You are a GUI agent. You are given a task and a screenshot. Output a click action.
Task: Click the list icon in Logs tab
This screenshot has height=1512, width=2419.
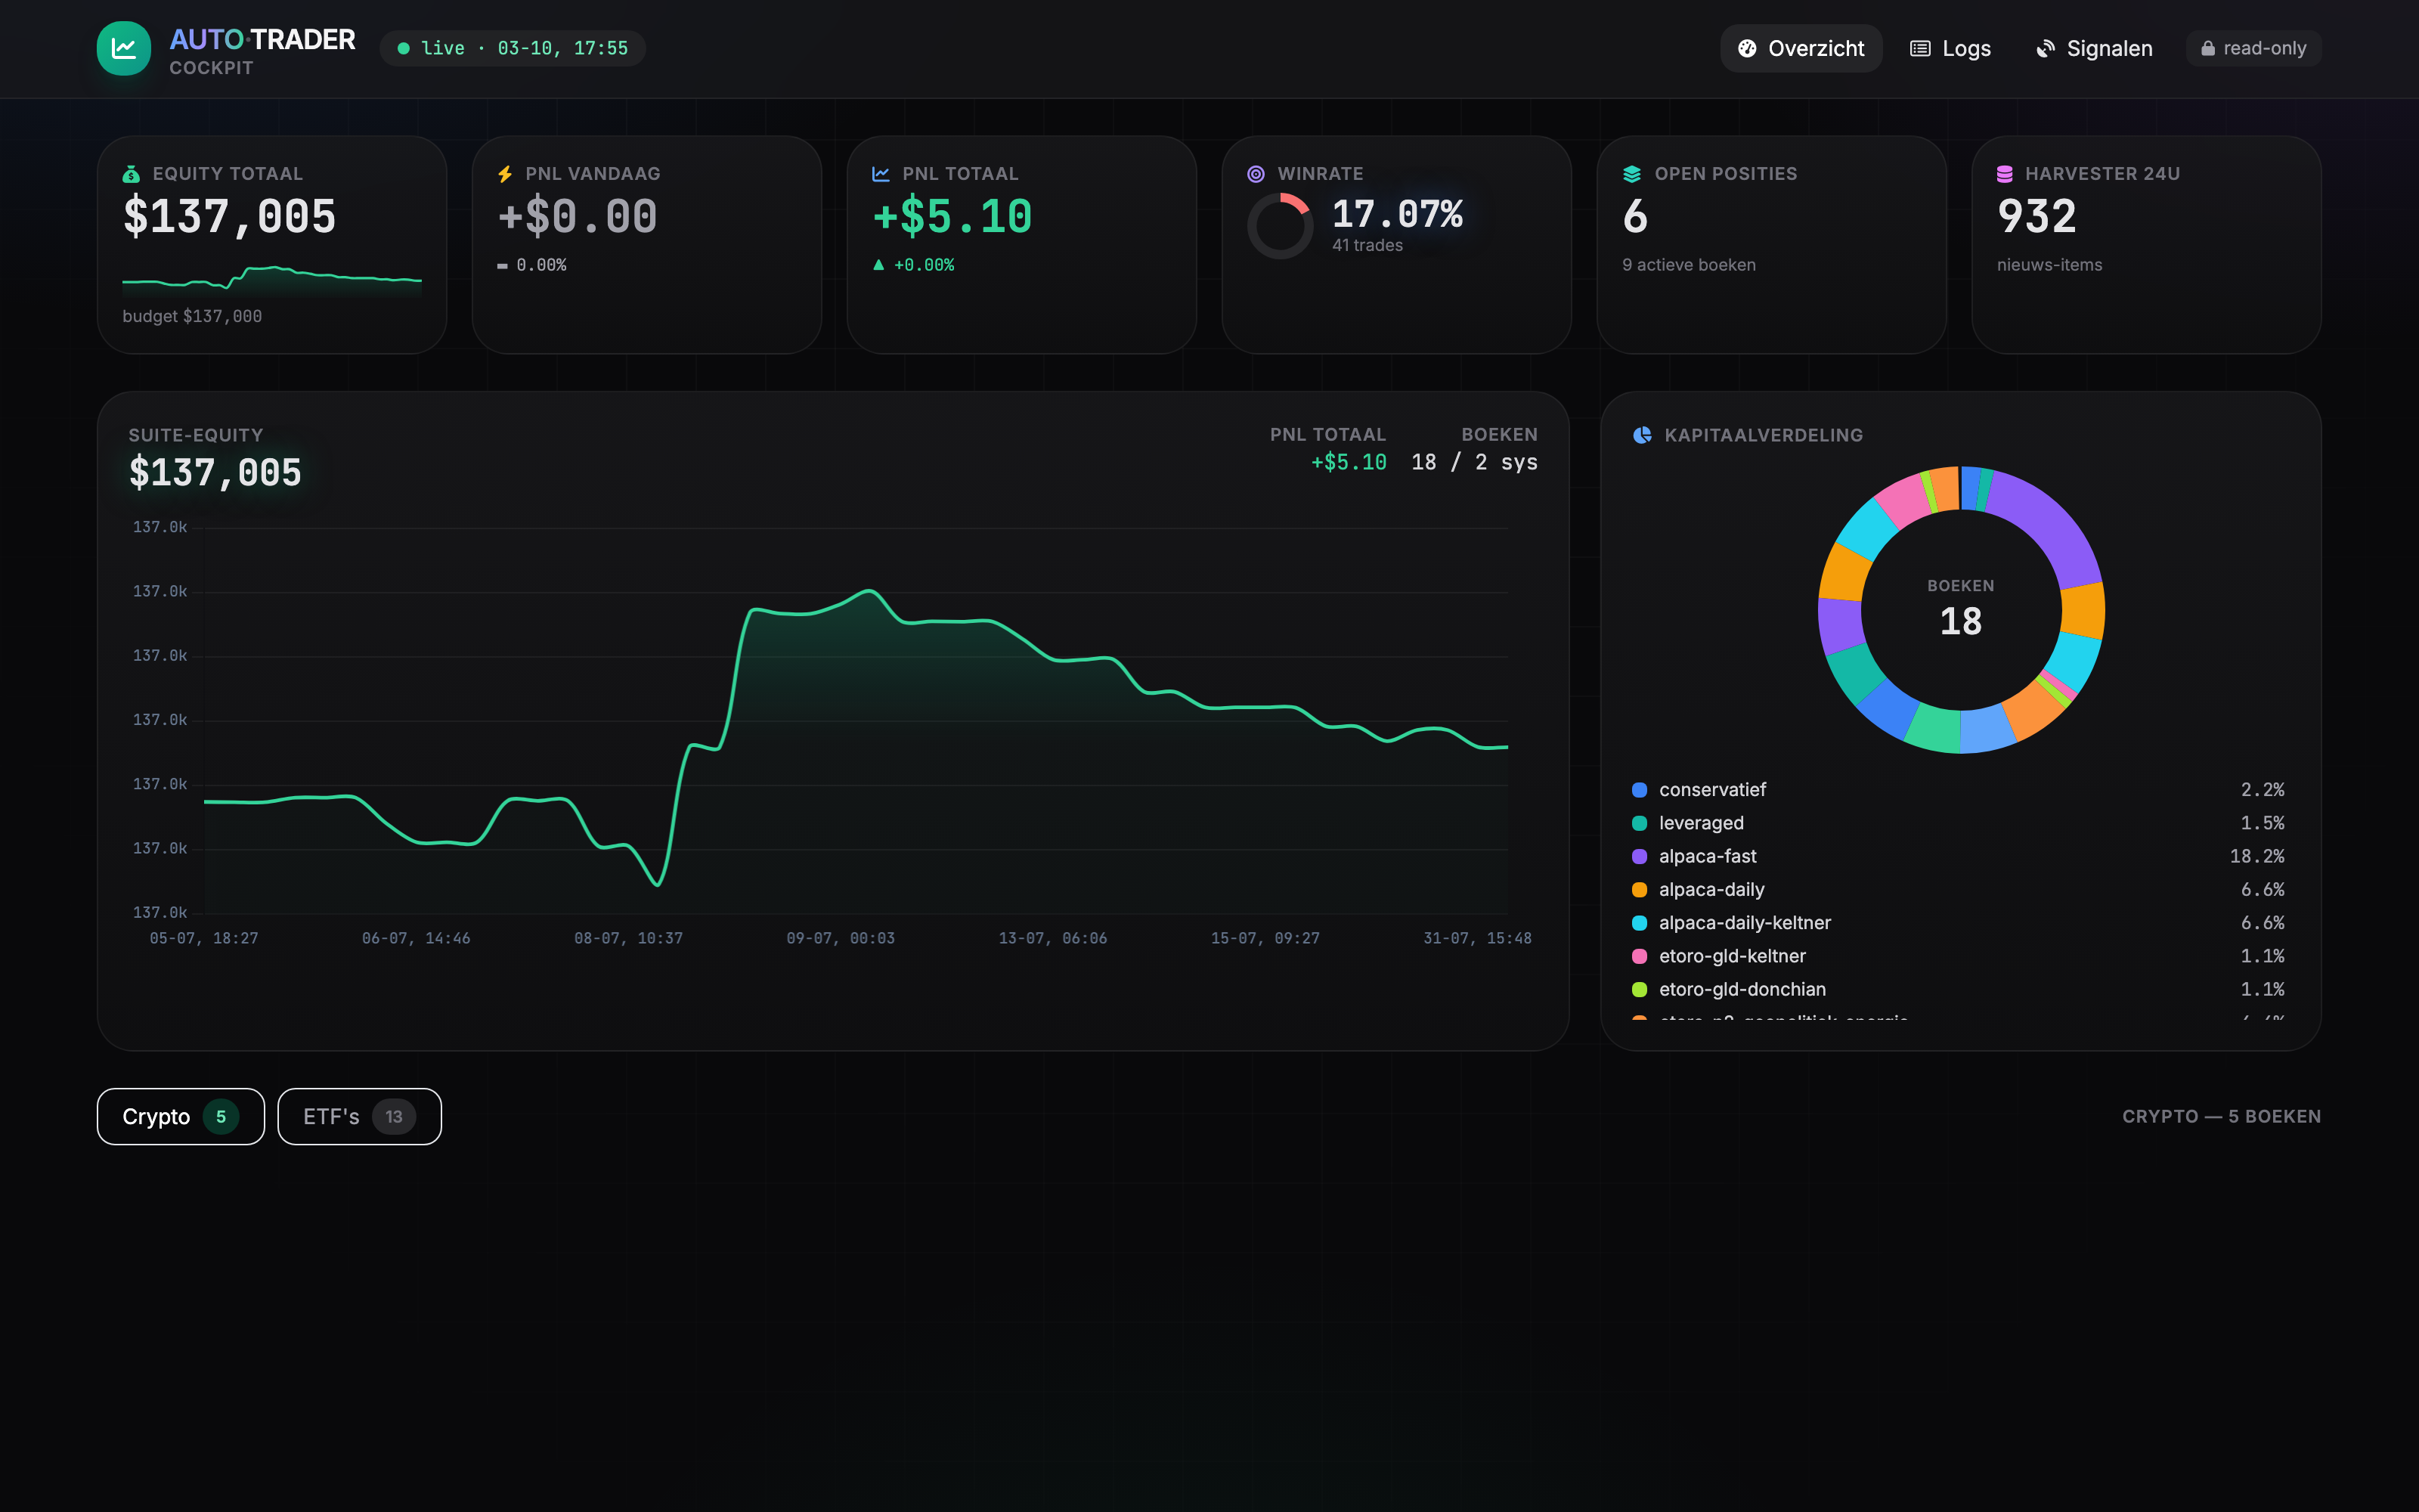(1920, 48)
